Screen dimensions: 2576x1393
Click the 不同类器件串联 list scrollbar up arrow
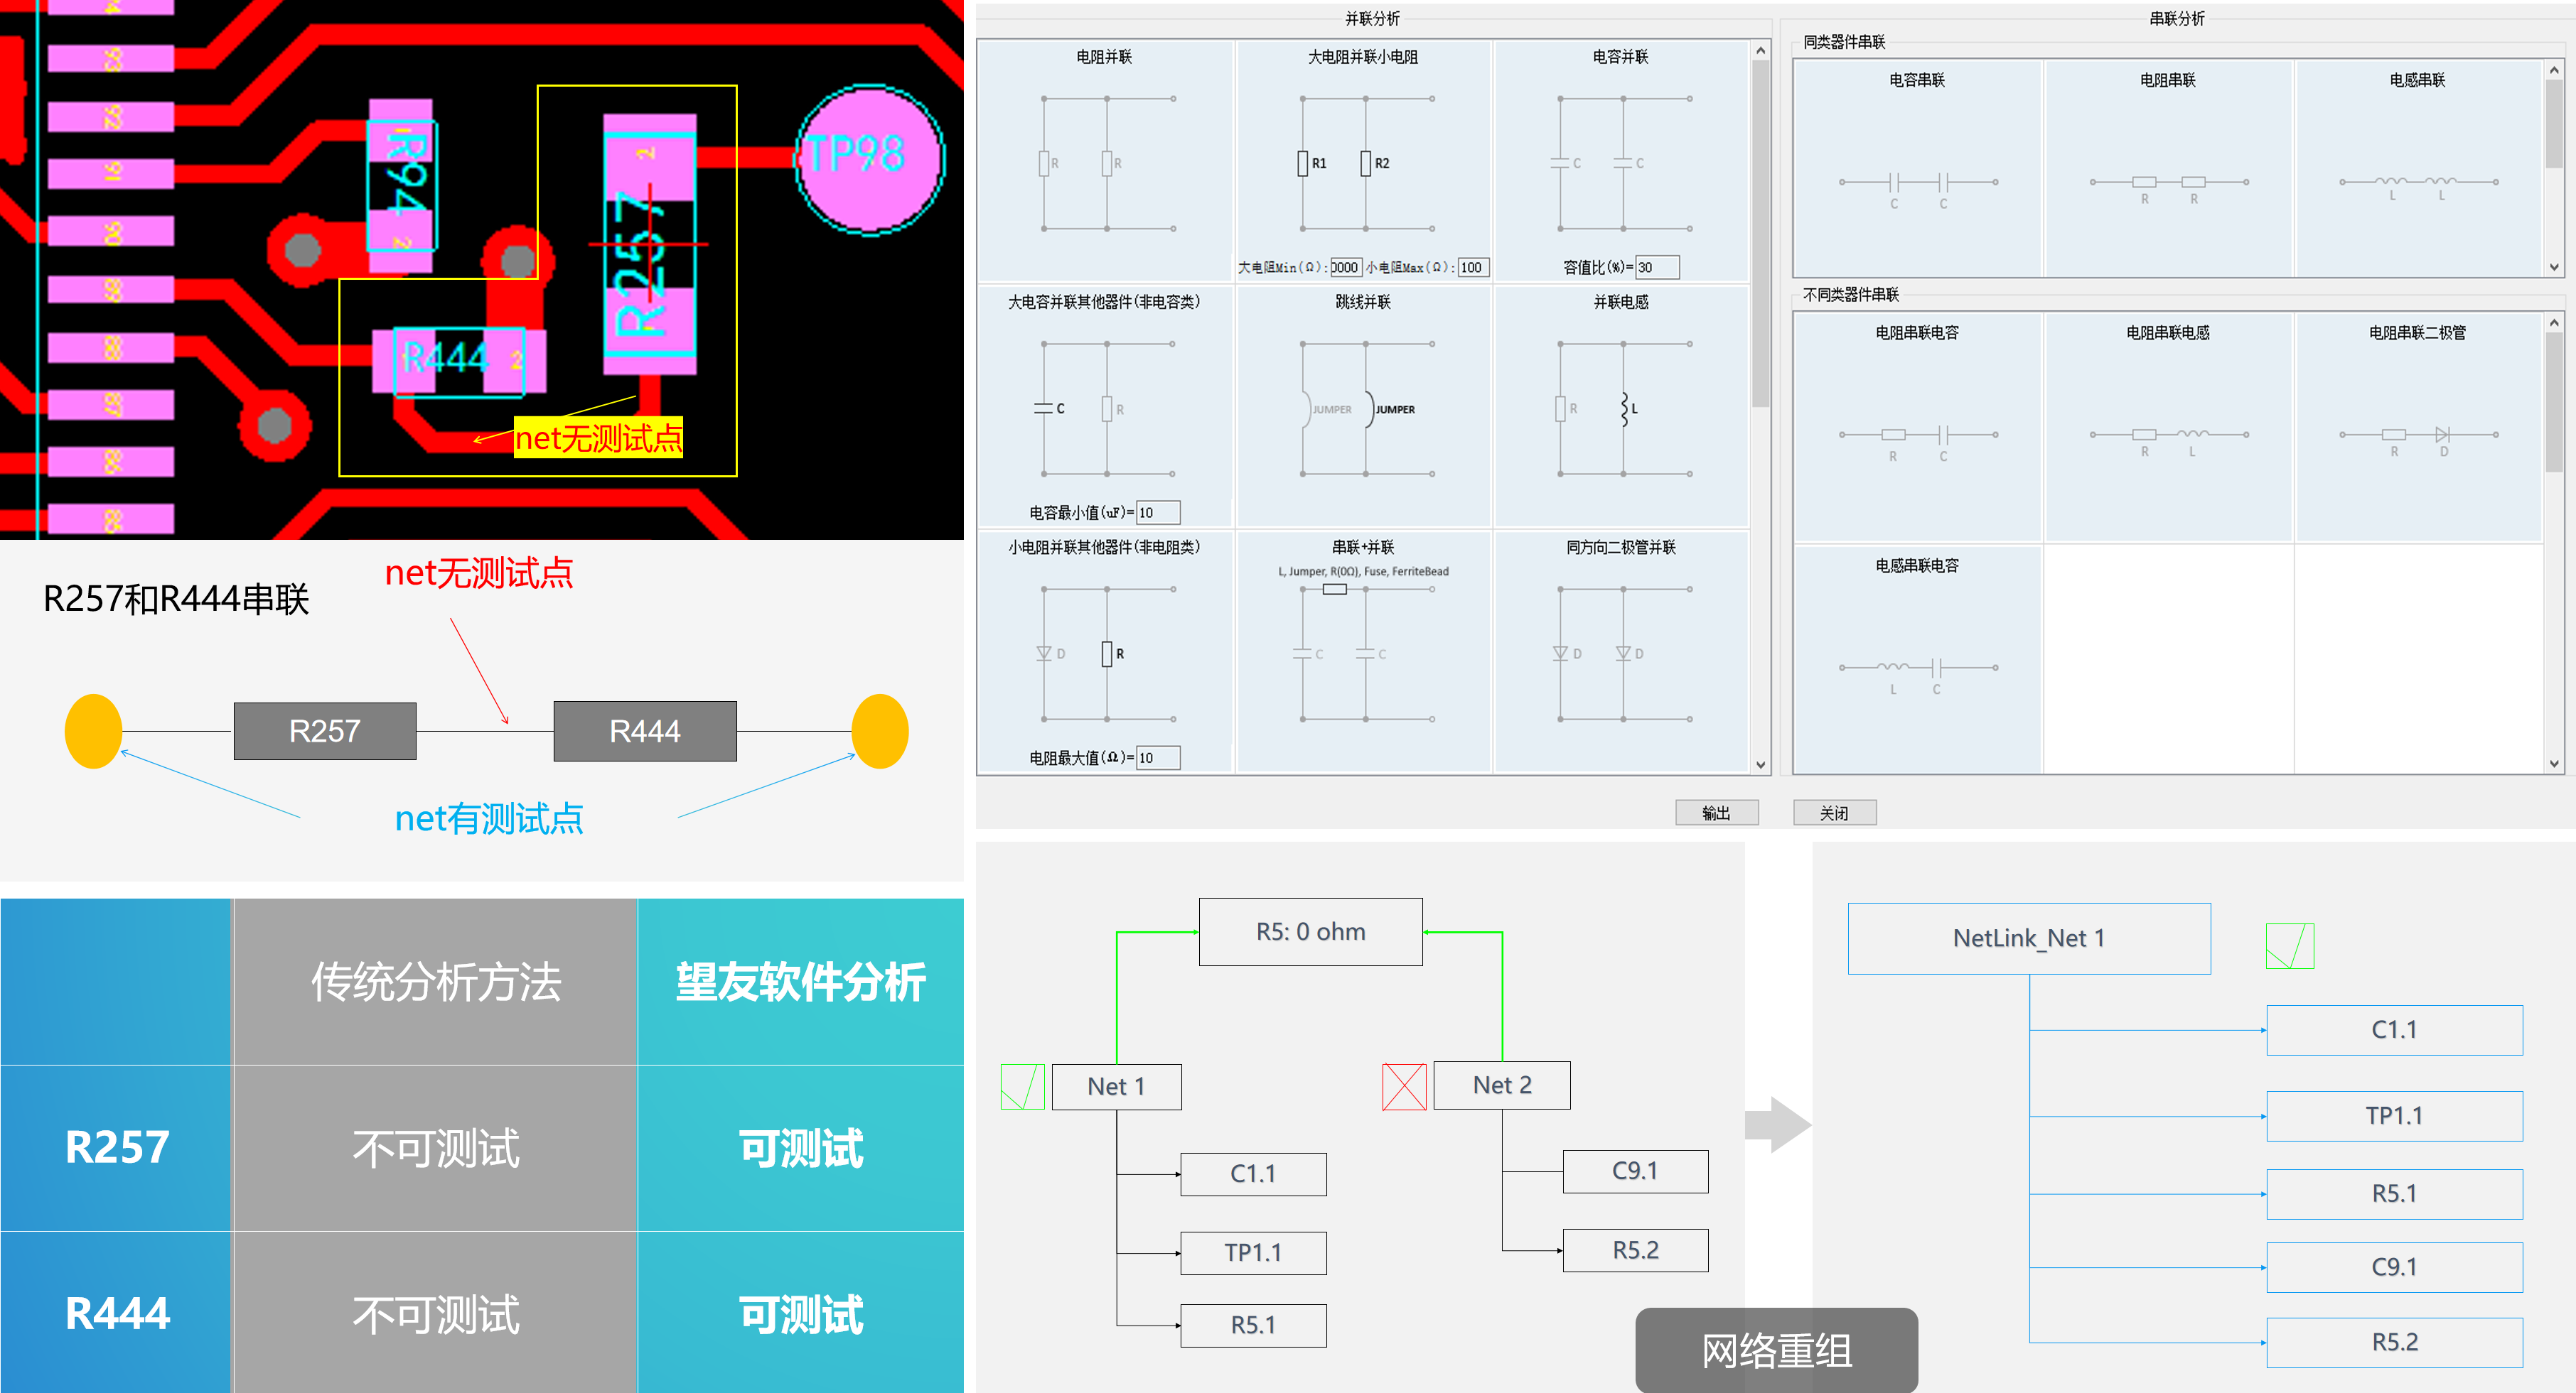[2555, 322]
